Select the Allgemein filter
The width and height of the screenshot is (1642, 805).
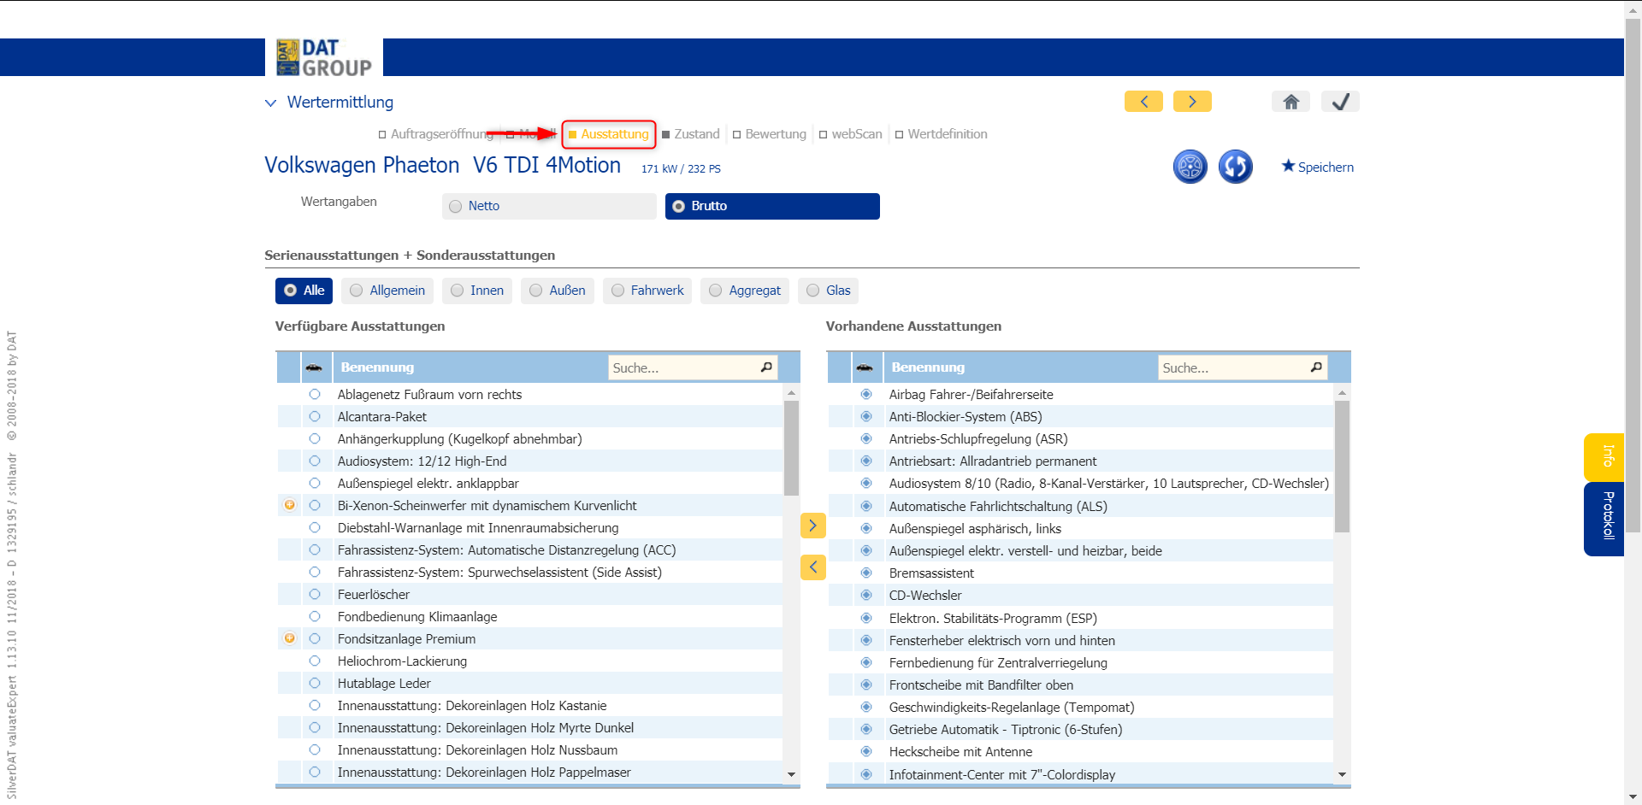387,291
